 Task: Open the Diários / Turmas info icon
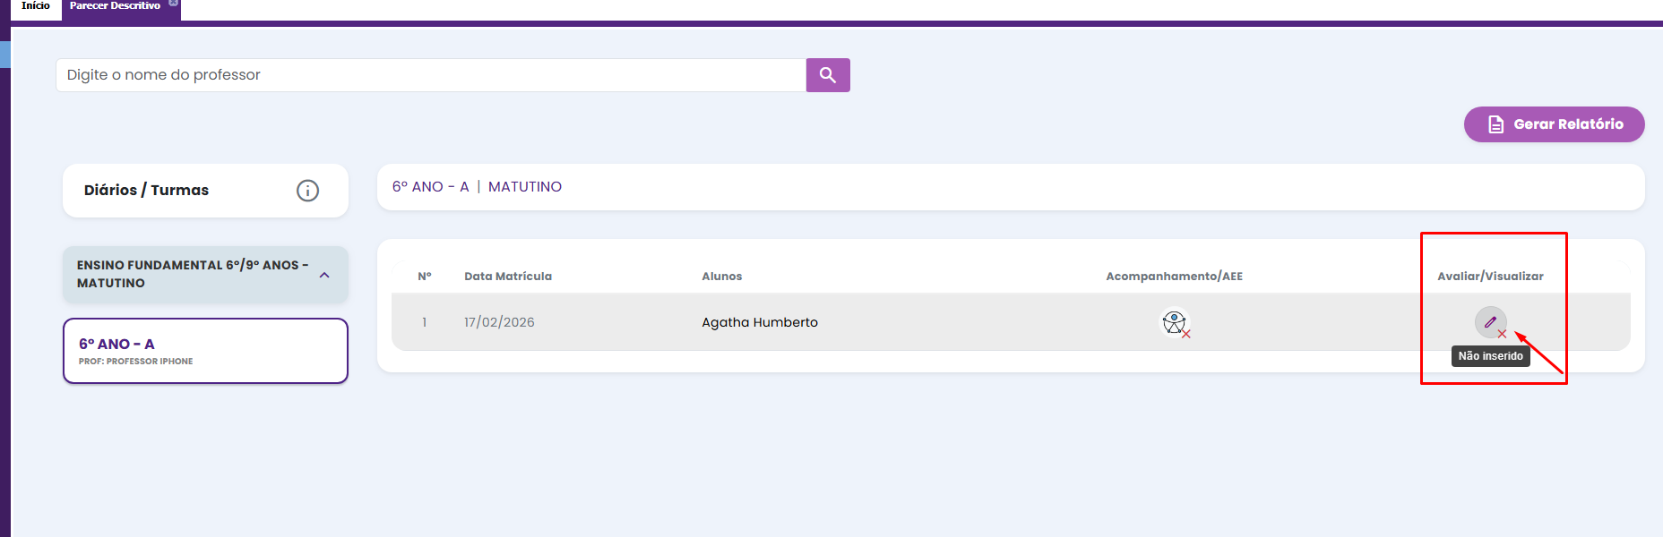coord(307,191)
